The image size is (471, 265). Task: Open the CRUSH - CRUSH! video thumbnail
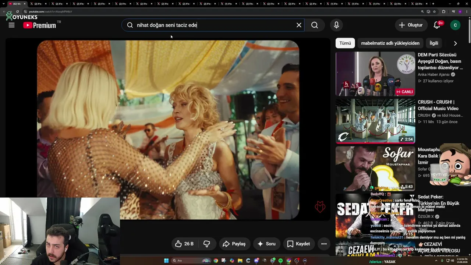[375, 121]
